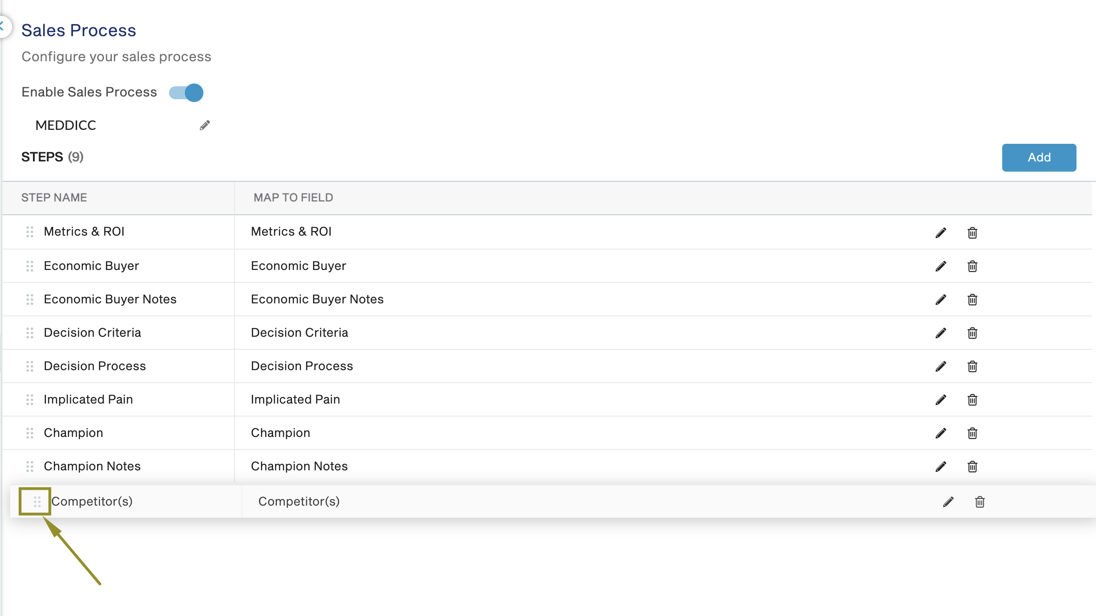Delete the Champion Notes step

tap(972, 466)
